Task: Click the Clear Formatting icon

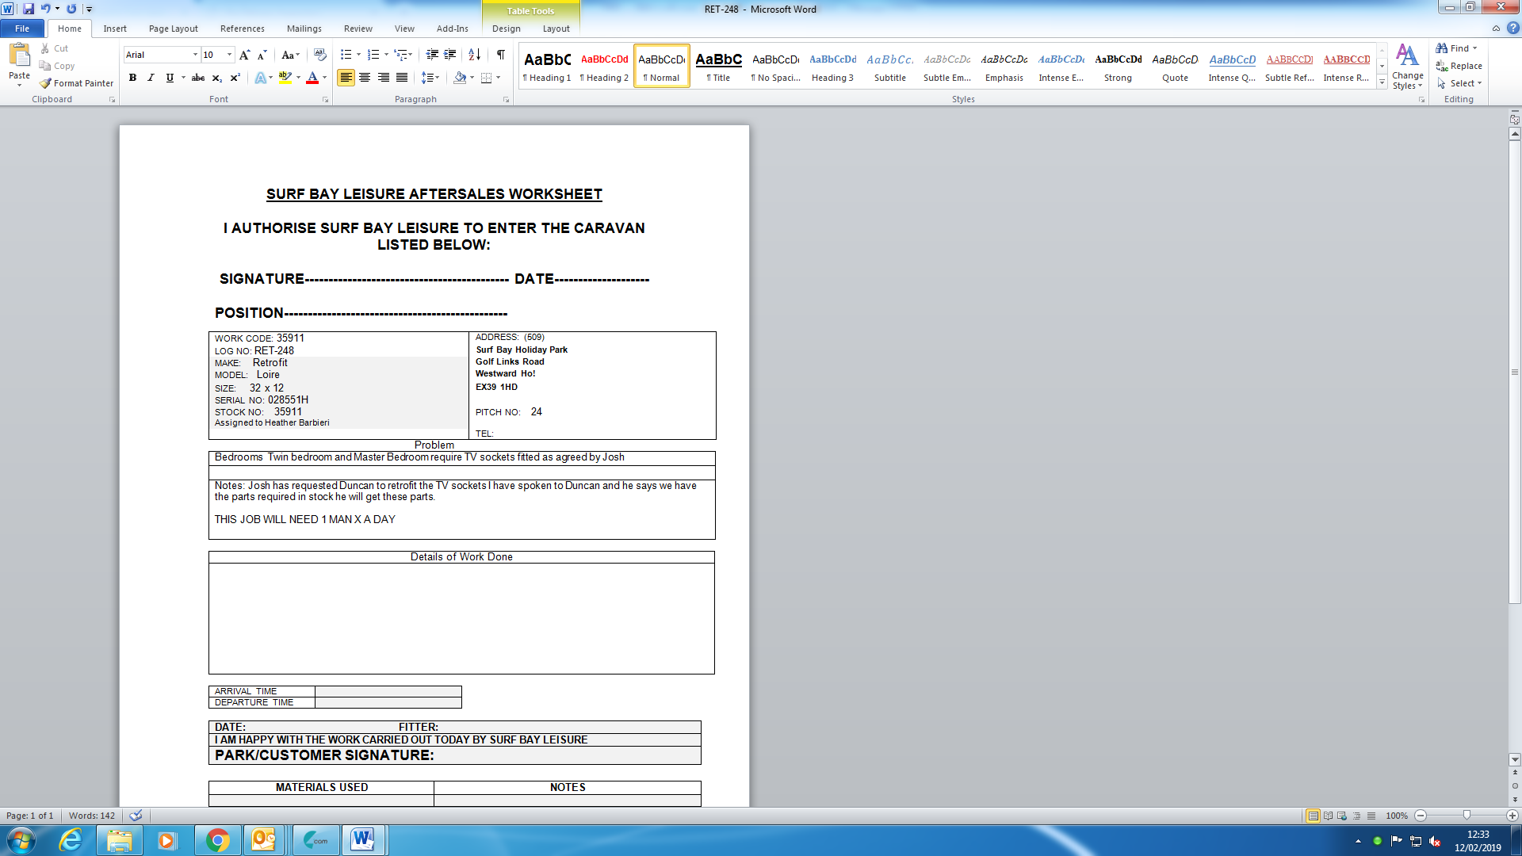Action: 320,55
